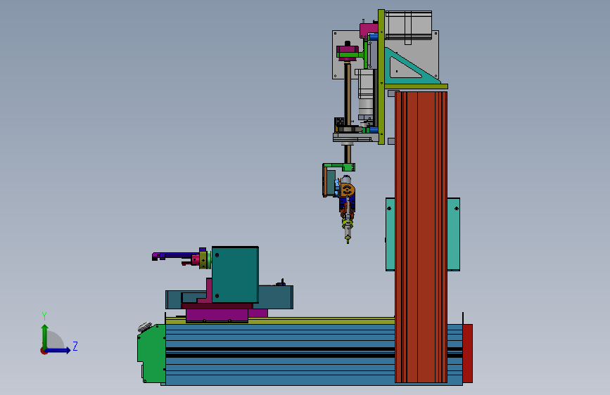Select the blue horizontal base rail

click(x=280, y=354)
